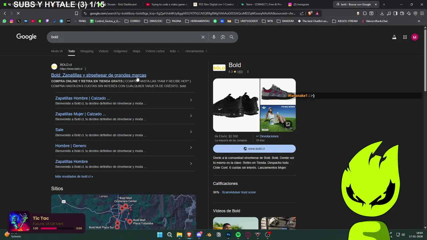
Task: Click the browser address bar URL
Action: [x=193, y=13]
